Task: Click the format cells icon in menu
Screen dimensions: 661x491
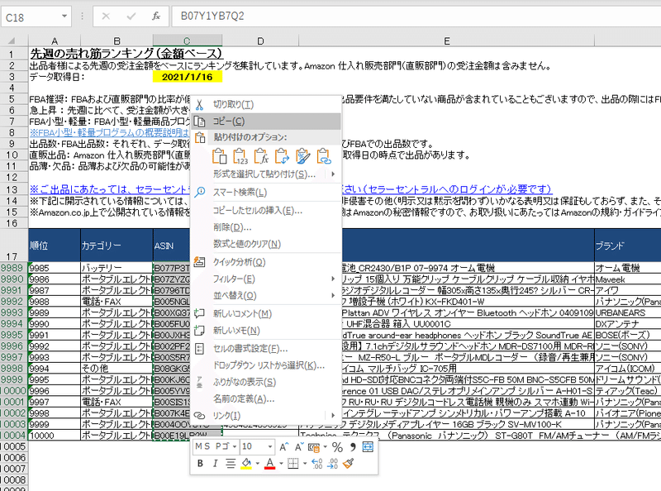Action: 199,349
